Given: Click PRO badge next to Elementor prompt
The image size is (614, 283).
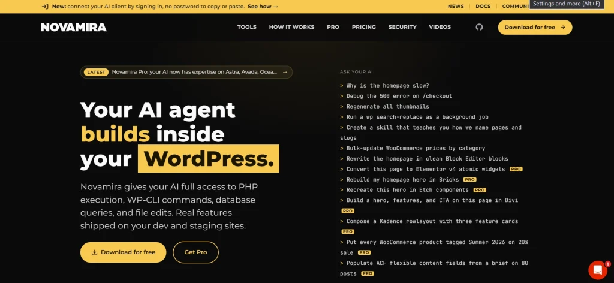Looking at the screenshot, I should coord(516,169).
